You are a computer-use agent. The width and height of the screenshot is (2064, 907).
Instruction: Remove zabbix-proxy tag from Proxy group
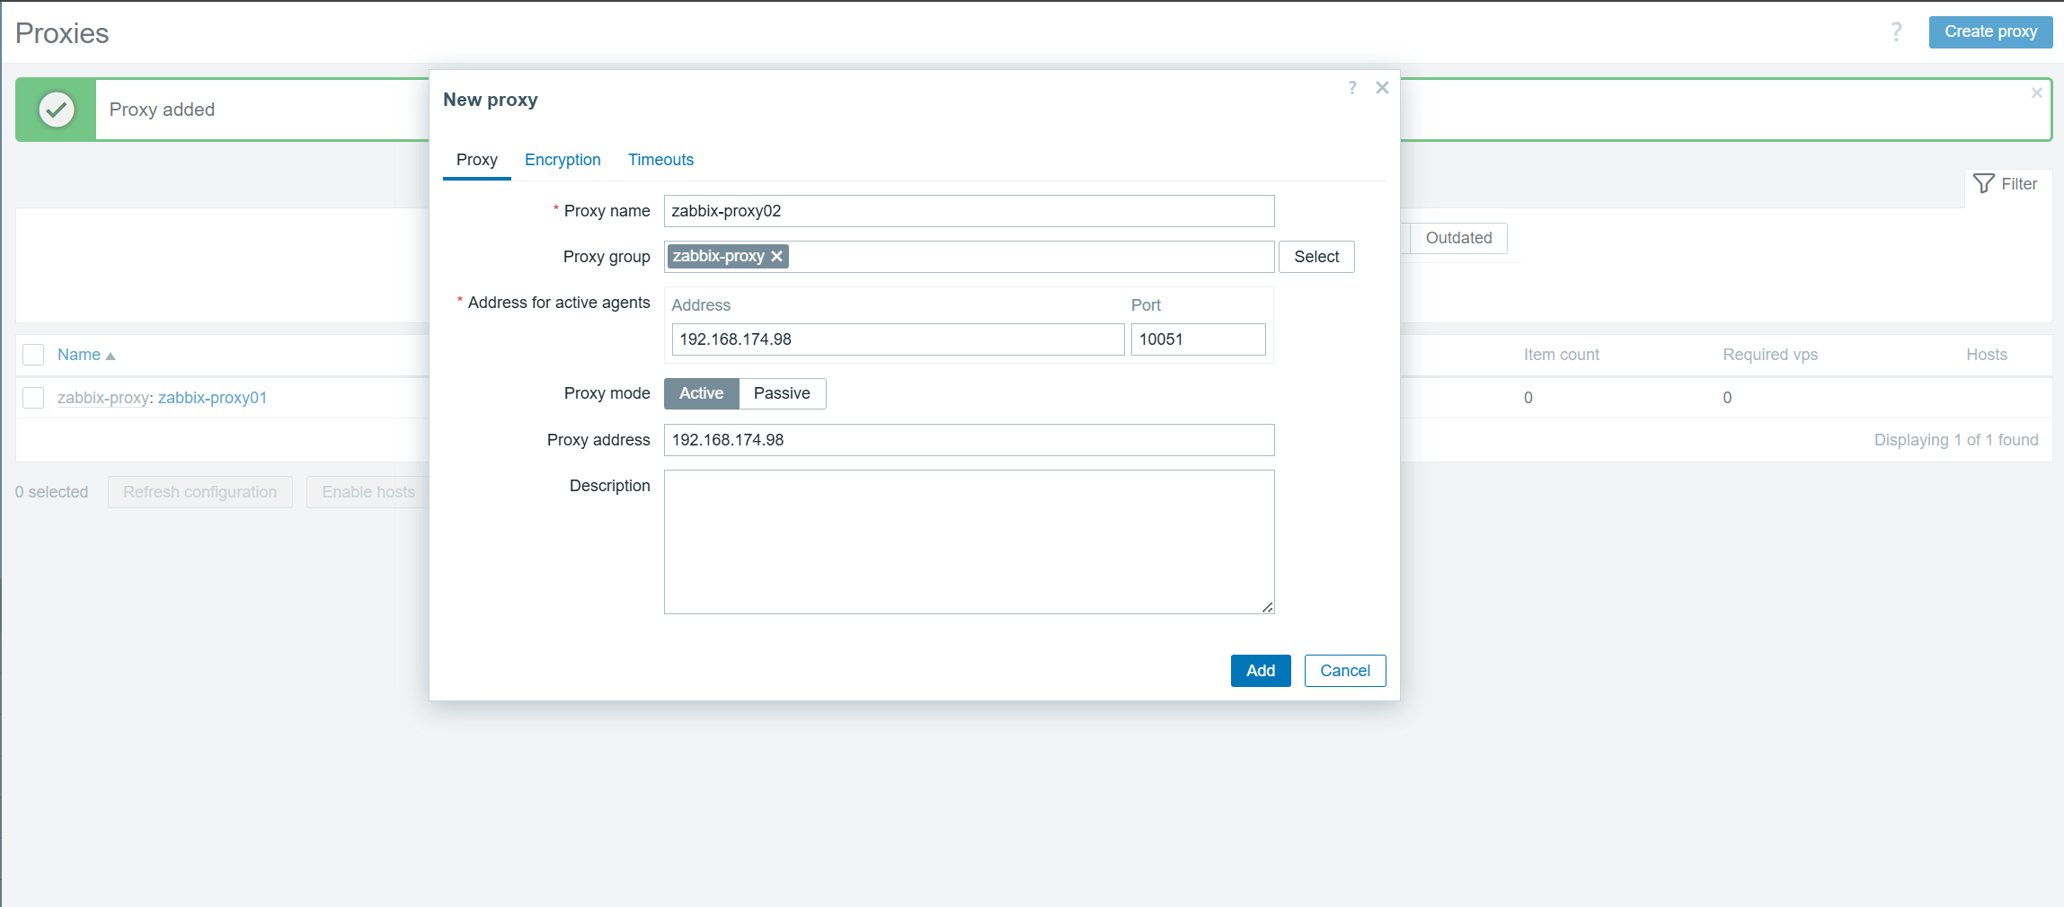[777, 257]
